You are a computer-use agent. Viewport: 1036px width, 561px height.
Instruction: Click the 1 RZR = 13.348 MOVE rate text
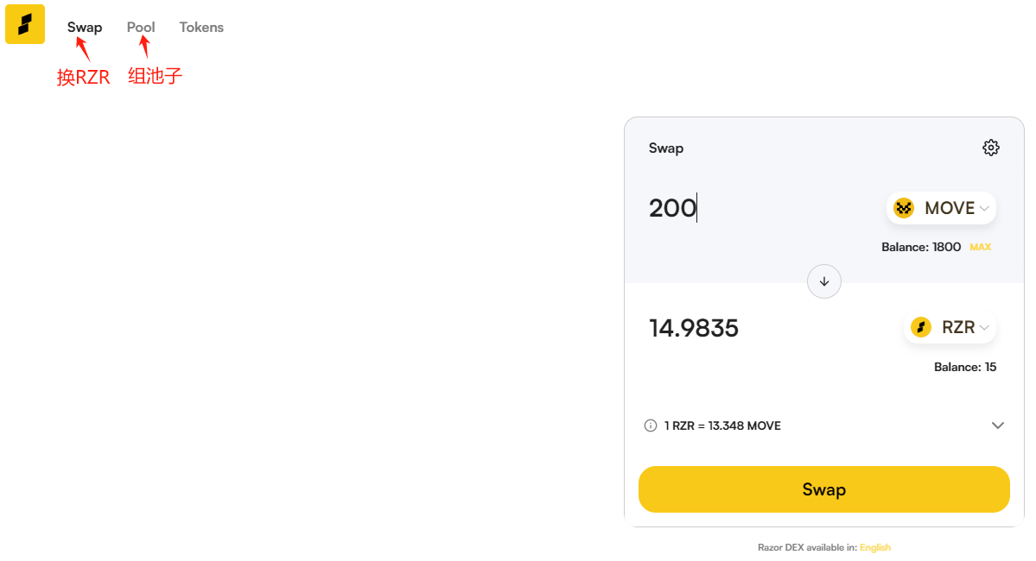[722, 425]
